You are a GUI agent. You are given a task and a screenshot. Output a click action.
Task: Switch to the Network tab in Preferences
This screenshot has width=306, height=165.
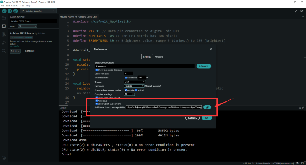(x=159, y=57)
